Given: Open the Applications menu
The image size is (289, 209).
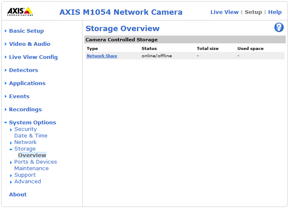Looking at the screenshot, I should point(27,83).
